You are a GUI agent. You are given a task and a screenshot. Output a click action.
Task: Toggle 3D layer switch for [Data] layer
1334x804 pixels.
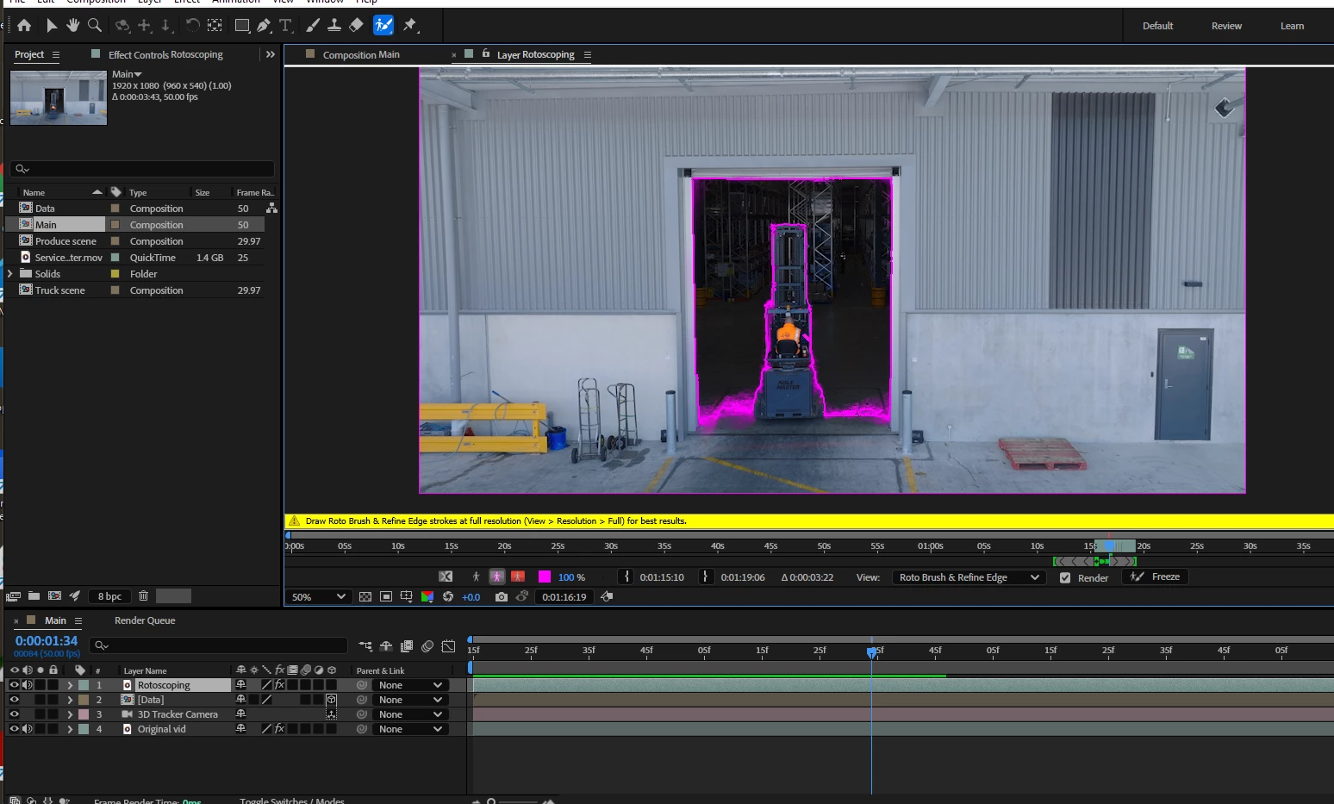point(331,700)
